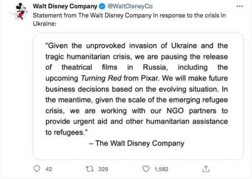This screenshot has width=252, height=179.
Task: Click the 42 replies count
Action: (49, 169)
